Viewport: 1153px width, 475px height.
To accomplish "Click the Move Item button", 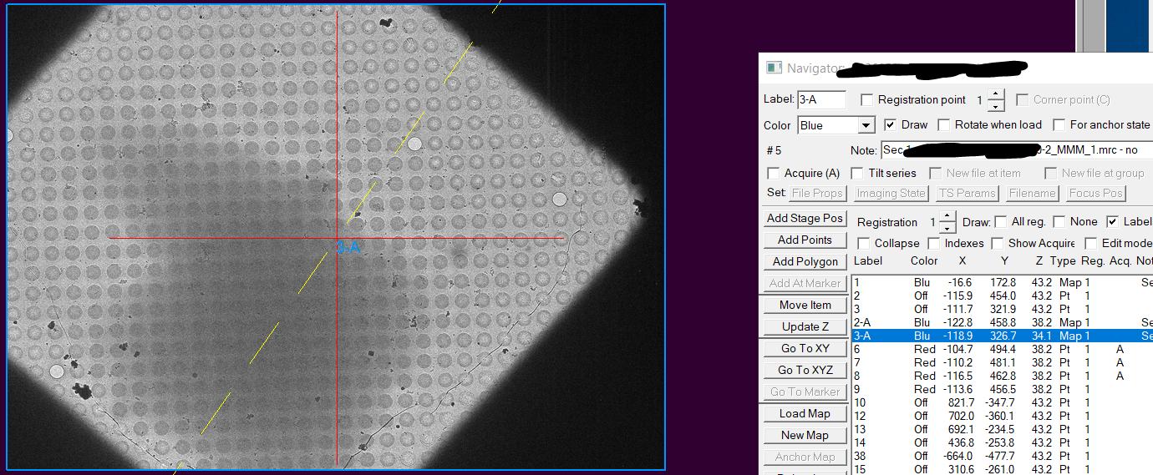I will point(805,306).
